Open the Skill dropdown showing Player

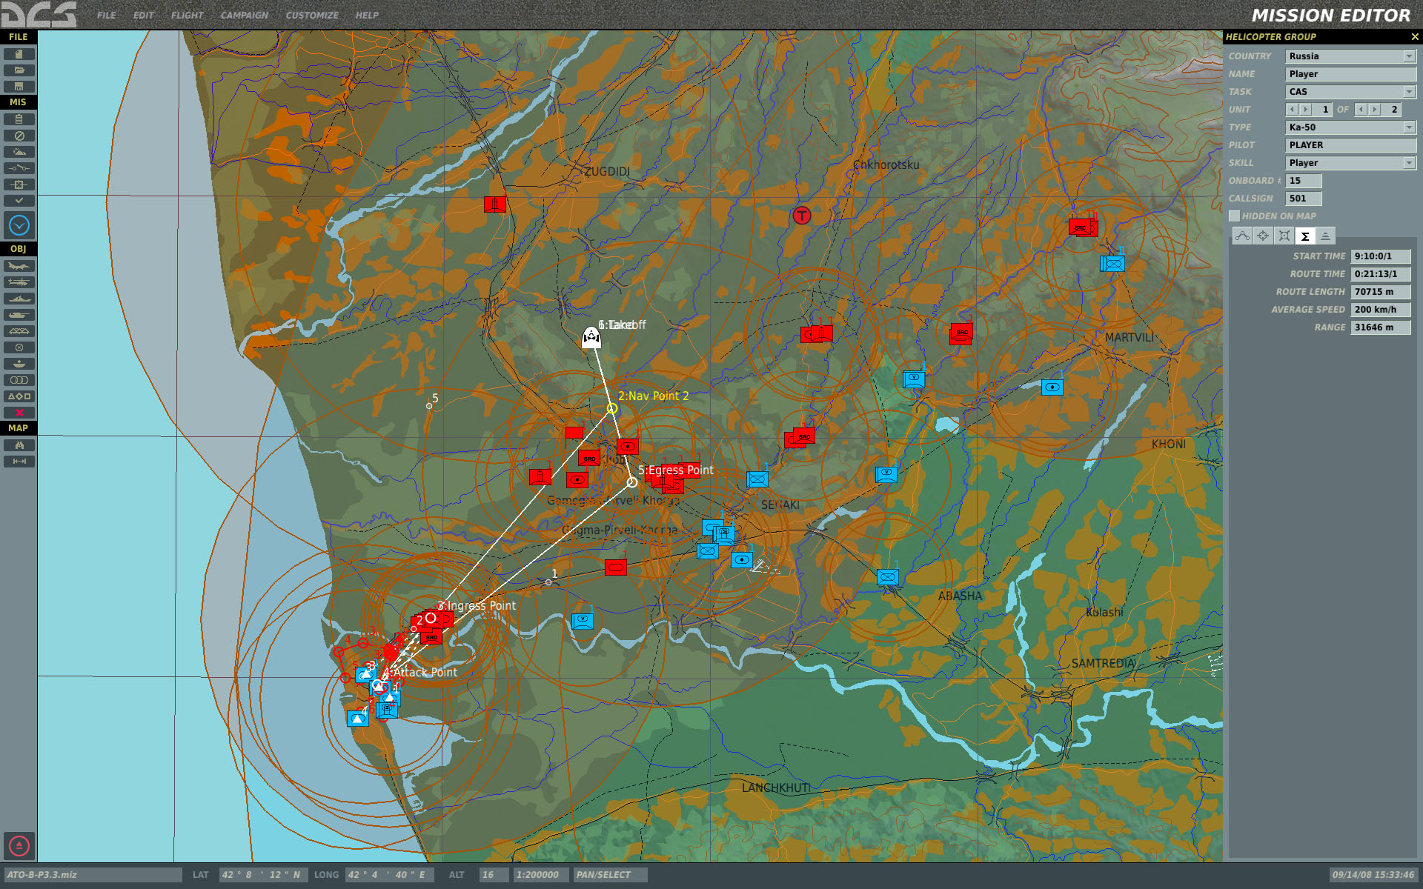coord(1350,163)
